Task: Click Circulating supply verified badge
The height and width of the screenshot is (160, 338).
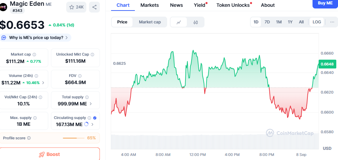Action: [x=95, y=118]
